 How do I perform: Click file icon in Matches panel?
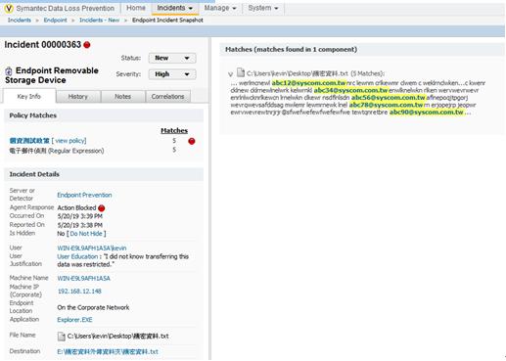point(241,72)
